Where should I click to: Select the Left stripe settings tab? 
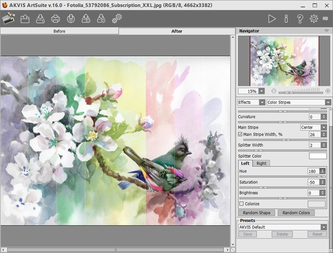click(245, 163)
